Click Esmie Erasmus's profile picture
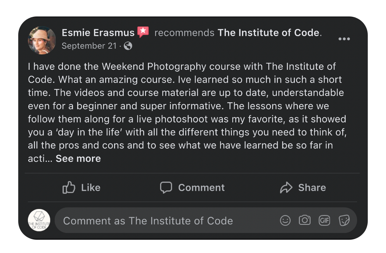 (42, 40)
